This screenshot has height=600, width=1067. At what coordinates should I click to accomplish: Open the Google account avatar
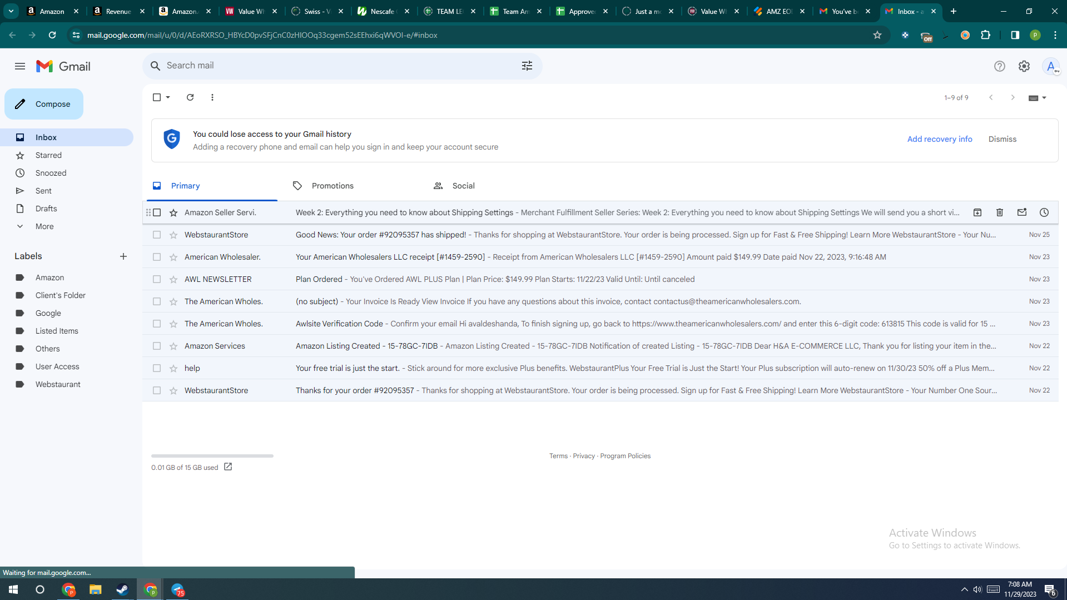tap(1051, 66)
